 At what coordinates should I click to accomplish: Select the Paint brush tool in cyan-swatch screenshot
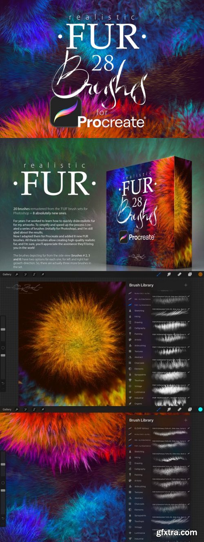[159, 409]
